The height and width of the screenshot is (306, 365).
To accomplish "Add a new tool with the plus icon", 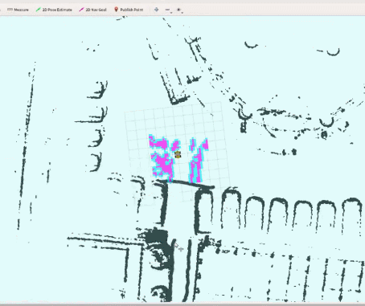I will tap(156, 10).
